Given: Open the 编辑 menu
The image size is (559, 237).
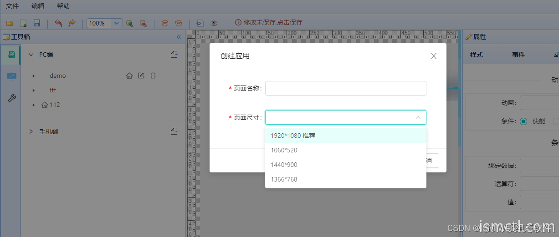Looking at the screenshot, I should [38, 6].
